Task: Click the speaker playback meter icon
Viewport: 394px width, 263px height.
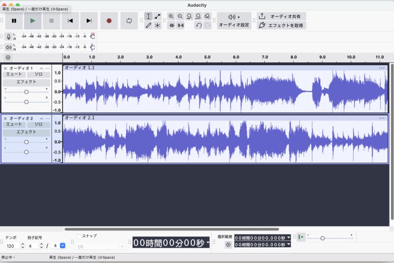Action: pos(8,47)
